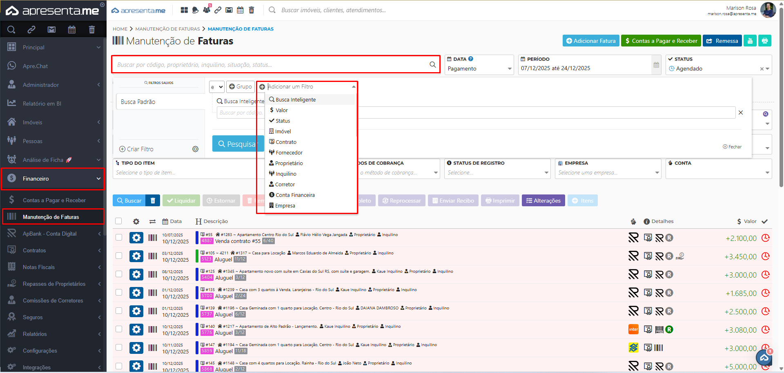This screenshot has width=784, height=373.
Task: Check the select-all invoices checkbox
Action: (118, 221)
